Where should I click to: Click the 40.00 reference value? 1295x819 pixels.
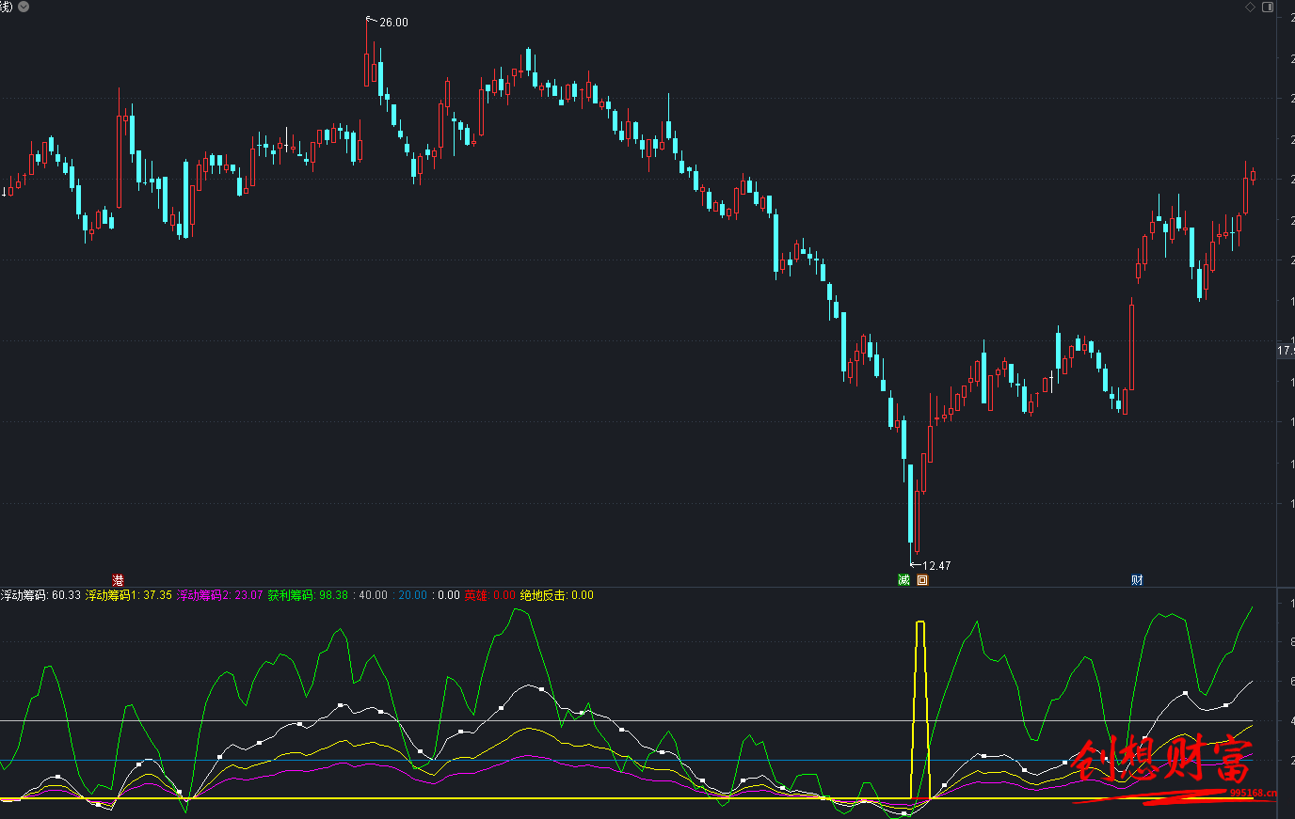point(373,595)
